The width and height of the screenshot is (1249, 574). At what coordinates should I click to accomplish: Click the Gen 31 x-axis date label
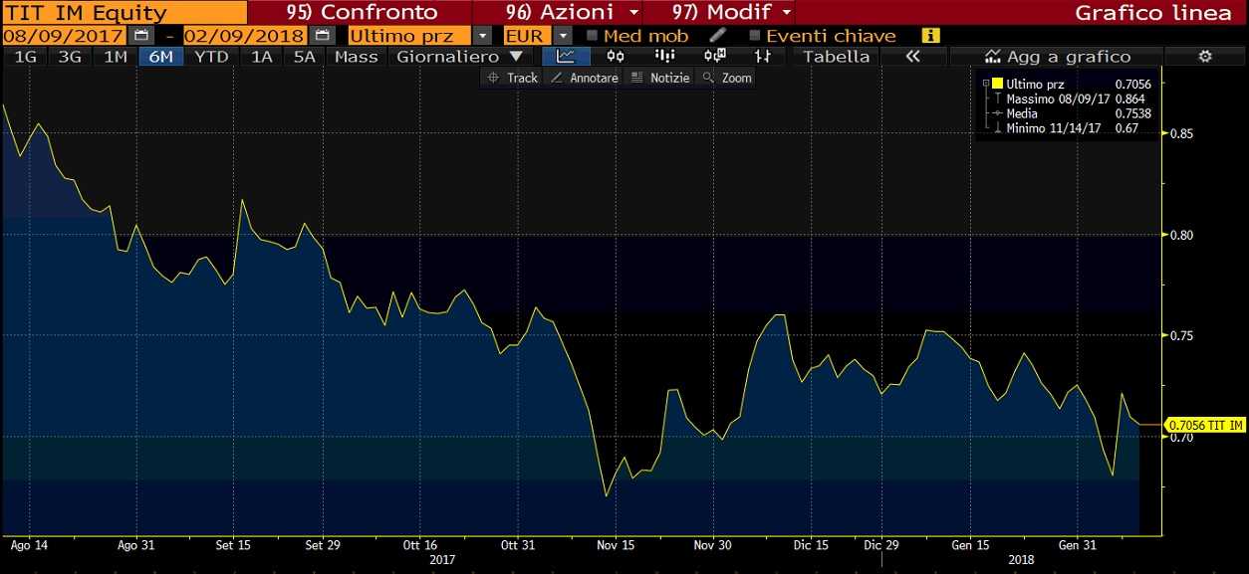click(x=1078, y=545)
